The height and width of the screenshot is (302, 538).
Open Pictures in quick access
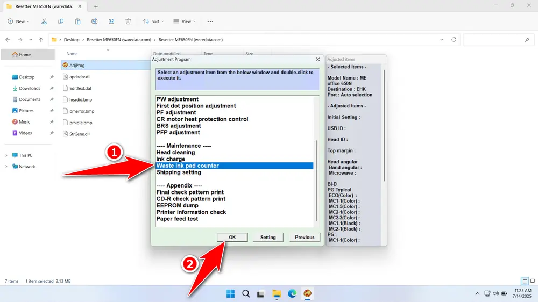tap(26, 111)
